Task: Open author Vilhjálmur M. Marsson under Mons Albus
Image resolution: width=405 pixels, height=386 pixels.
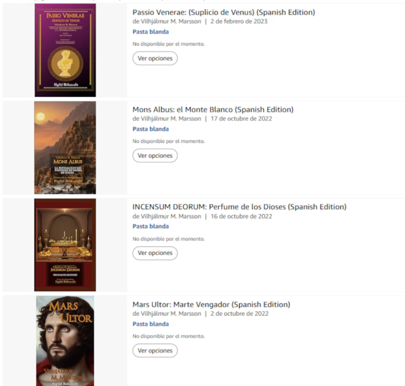Action: click(x=171, y=119)
